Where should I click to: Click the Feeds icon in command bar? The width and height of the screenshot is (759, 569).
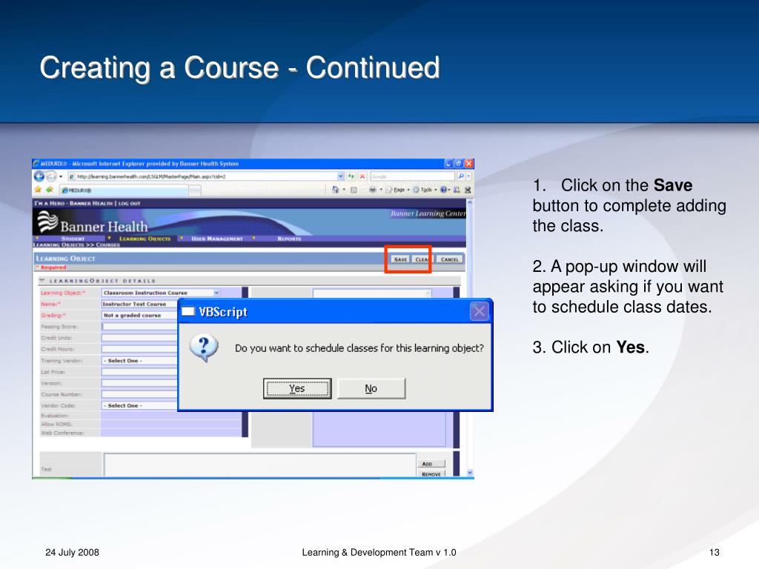(x=354, y=190)
